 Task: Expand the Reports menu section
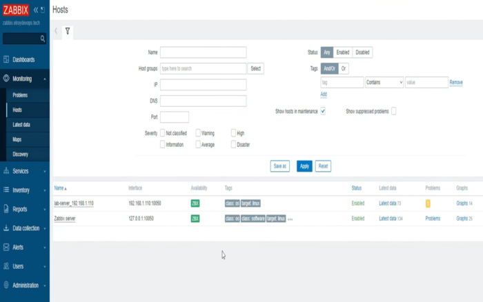(x=45, y=210)
